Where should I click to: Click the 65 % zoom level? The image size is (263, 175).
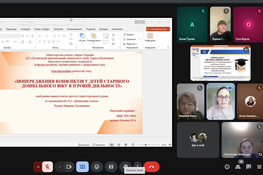click(164, 145)
